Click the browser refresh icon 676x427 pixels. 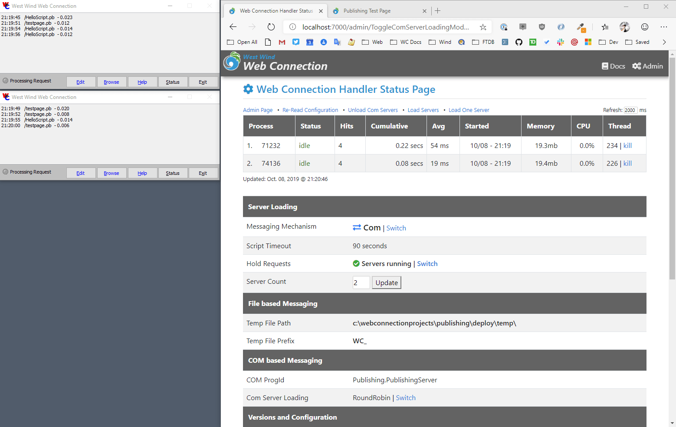(x=271, y=27)
